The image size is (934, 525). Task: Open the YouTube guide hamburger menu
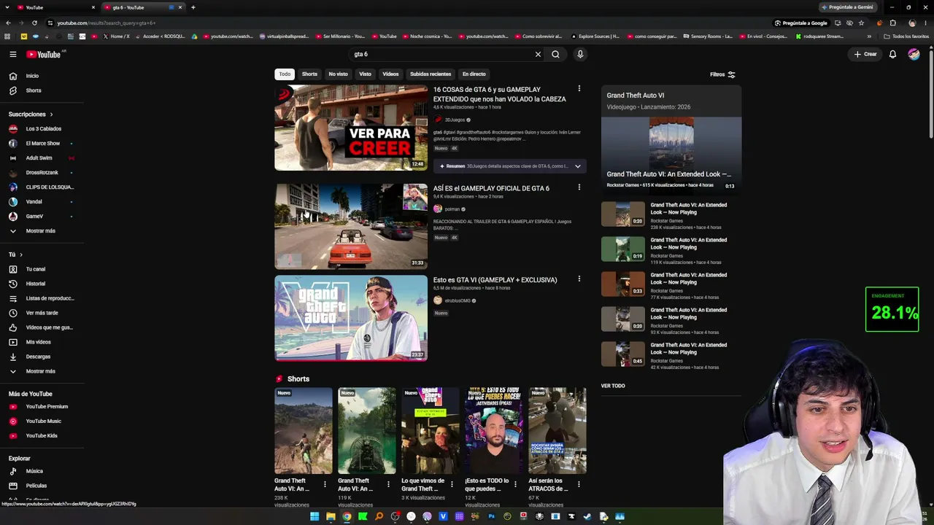(13, 54)
